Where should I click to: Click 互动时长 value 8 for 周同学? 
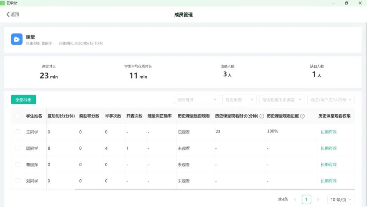pyautogui.click(x=49, y=148)
